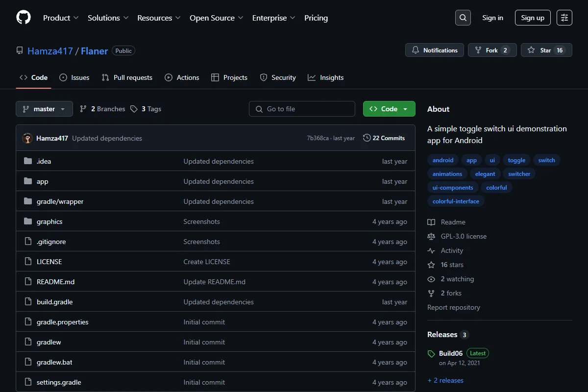Click the GPL-3.0 license scale icon
Image resolution: width=588 pixels, height=392 pixels.
click(x=431, y=236)
